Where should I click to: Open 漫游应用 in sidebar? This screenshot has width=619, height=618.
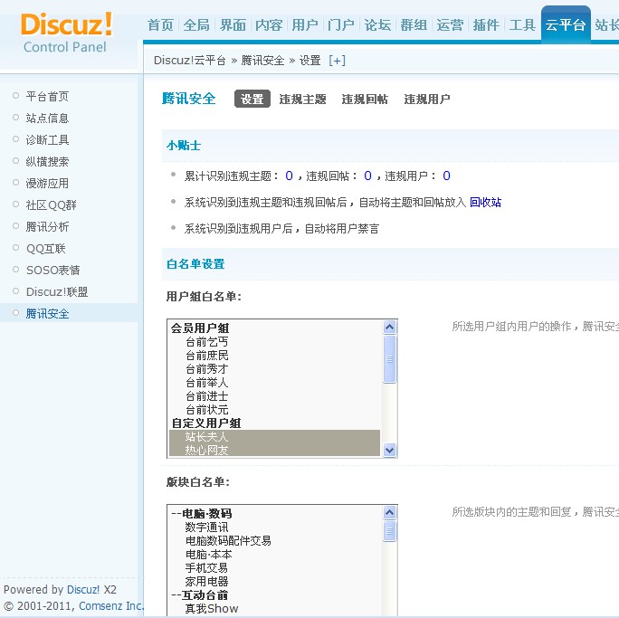47,183
